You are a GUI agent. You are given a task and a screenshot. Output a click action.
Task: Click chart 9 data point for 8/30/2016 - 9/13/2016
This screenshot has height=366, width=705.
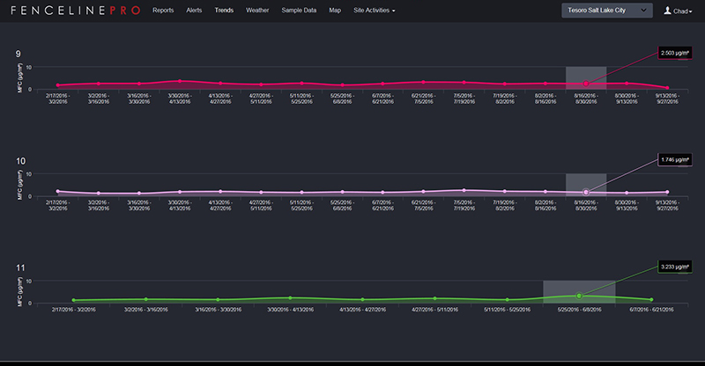[x=627, y=84]
